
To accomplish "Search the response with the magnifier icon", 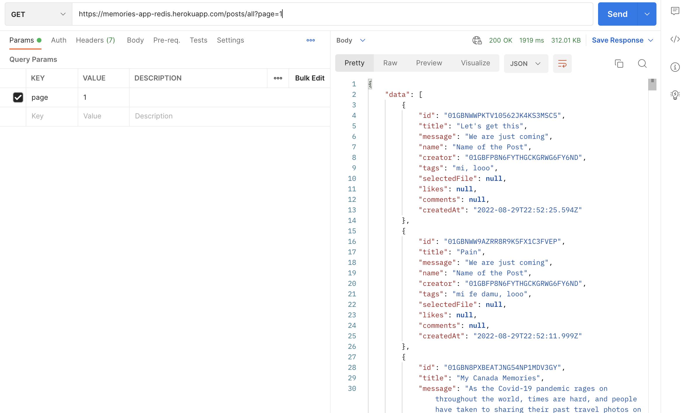I will [x=642, y=64].
